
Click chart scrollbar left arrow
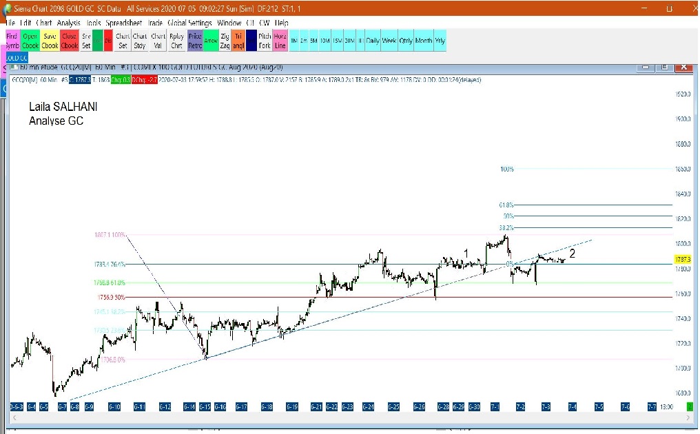[14, 418]
